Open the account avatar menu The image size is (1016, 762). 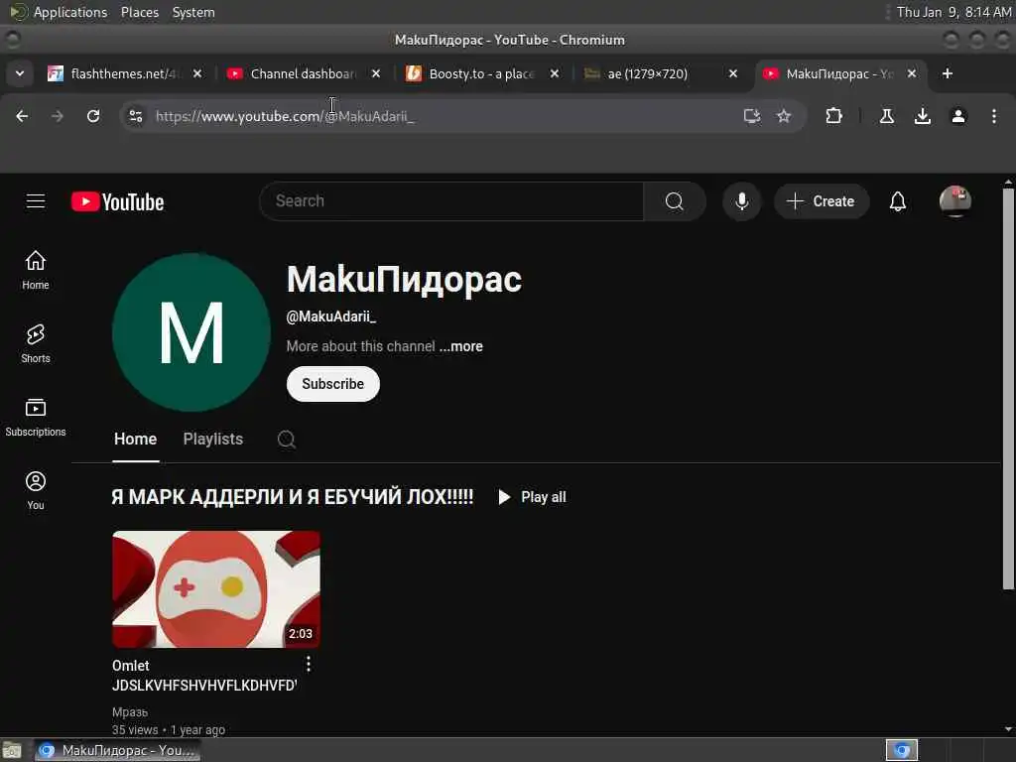coord(955,201)
